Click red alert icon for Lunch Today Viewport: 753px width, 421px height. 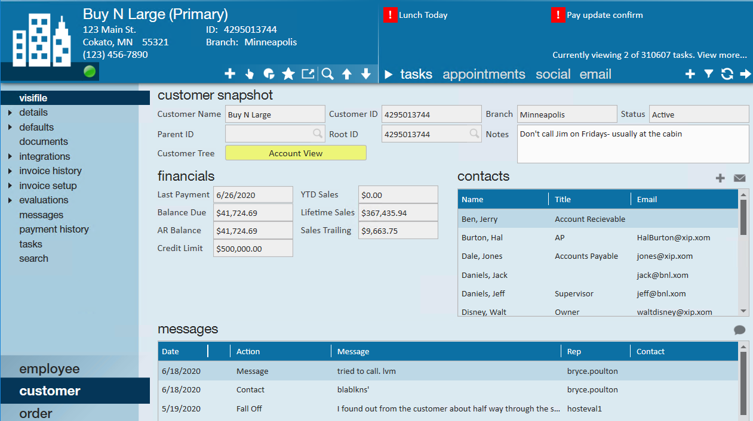[x=390, y=15]
